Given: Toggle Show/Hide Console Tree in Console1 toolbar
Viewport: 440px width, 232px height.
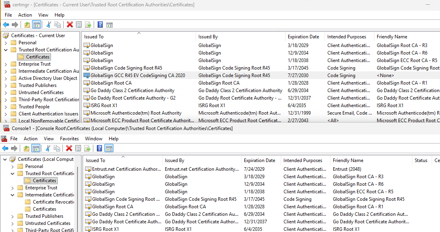Looking at the screenshot, I should coord(36,148).
